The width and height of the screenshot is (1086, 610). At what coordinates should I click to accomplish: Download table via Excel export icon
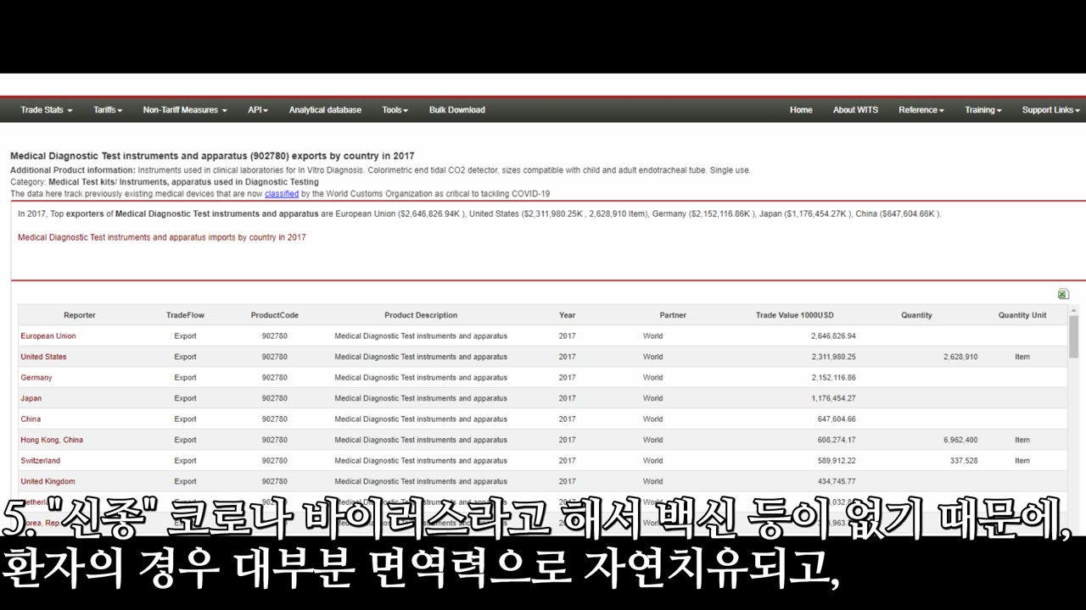coord(1063,294)
